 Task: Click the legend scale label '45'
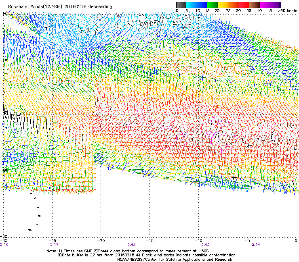[x=270, y=11]
